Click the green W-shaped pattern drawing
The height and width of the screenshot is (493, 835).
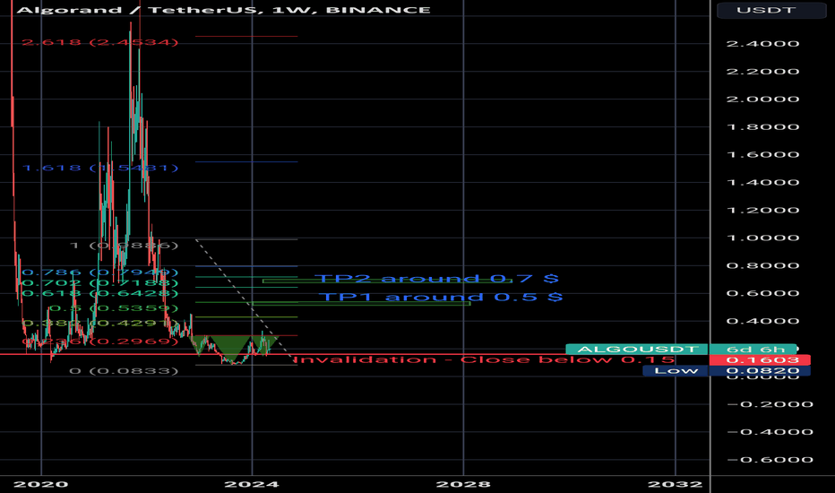coord(235,348)
